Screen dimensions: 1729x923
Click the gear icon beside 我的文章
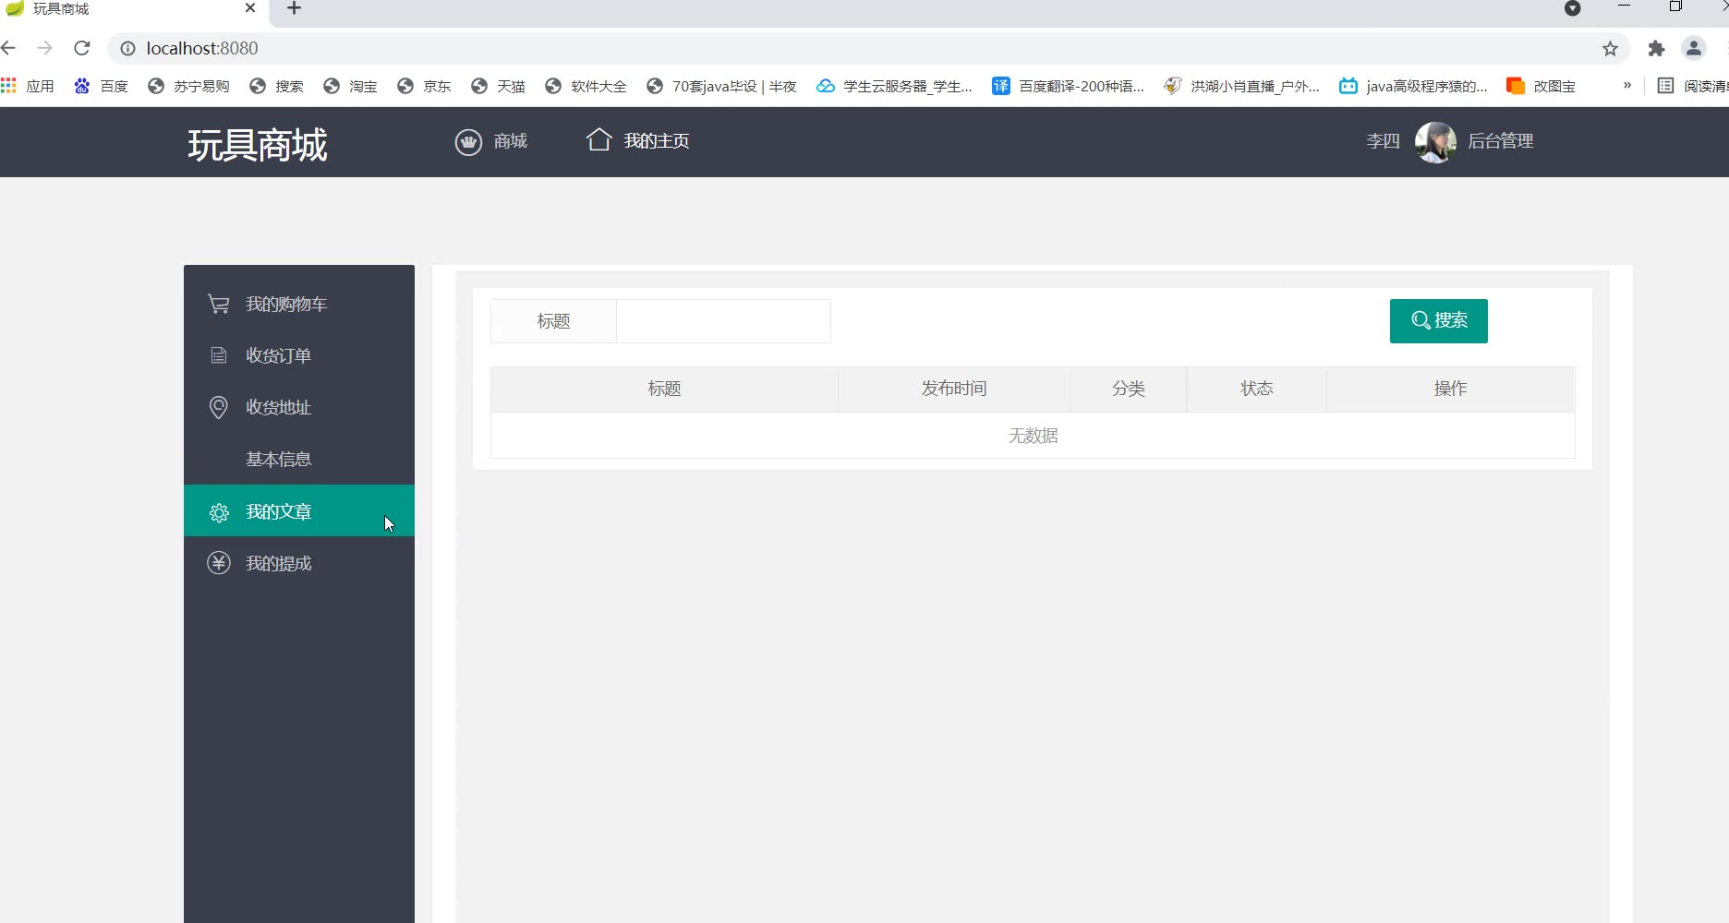(219, 512)
